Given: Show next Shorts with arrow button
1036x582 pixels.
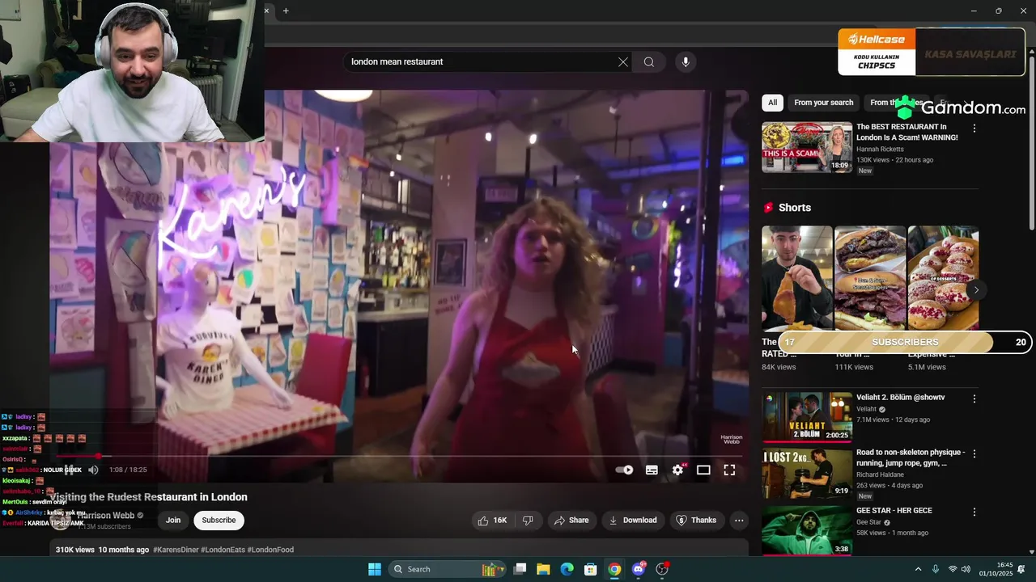Looking at the screenshot, I should (x=976, y=290).
